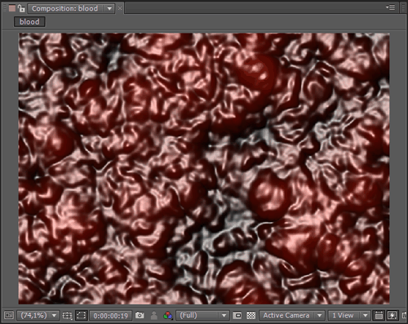Image resolution: width=408 pixels, height=324 pixels.
Task: Click the blood composition preview image
Action: 204,168
